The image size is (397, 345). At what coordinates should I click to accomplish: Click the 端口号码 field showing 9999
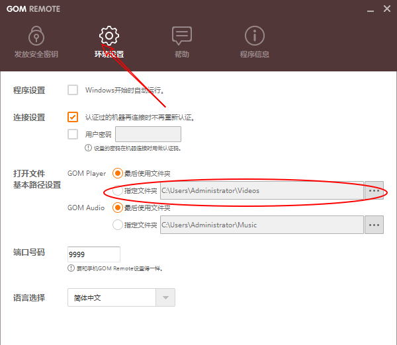(x=94, y=254)
